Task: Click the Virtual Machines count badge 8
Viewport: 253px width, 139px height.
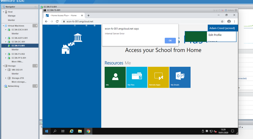Action: (x=35, y=26)
